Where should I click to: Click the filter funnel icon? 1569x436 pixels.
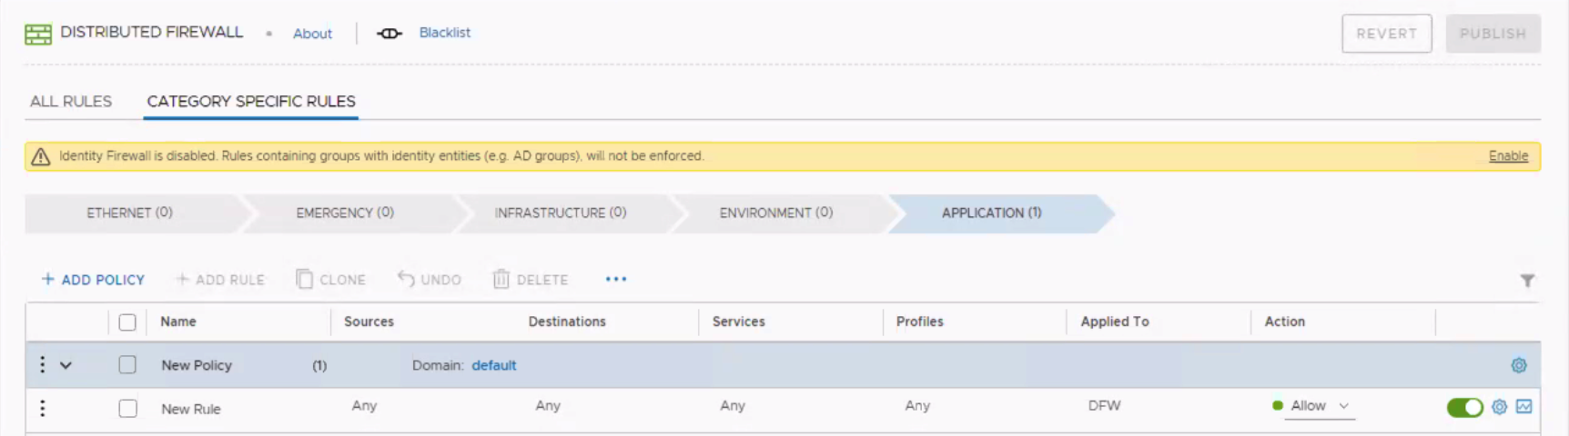pyautogui.click(x=1527, y=281)
